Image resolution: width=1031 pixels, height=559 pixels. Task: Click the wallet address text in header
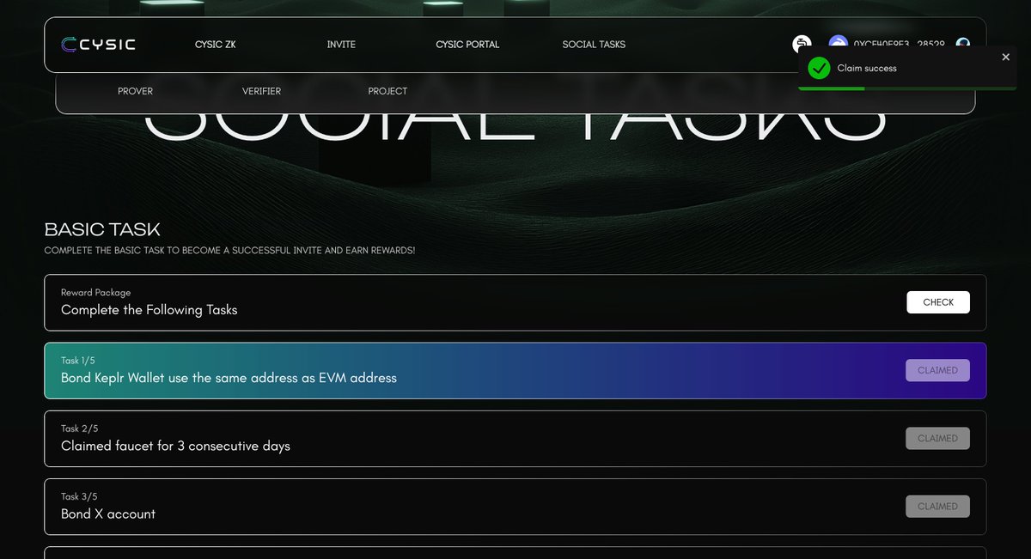899,43
